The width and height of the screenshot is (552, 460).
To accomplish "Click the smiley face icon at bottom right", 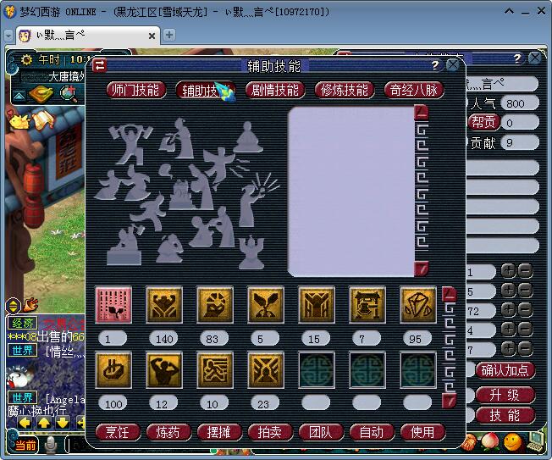I will (512, 442).
